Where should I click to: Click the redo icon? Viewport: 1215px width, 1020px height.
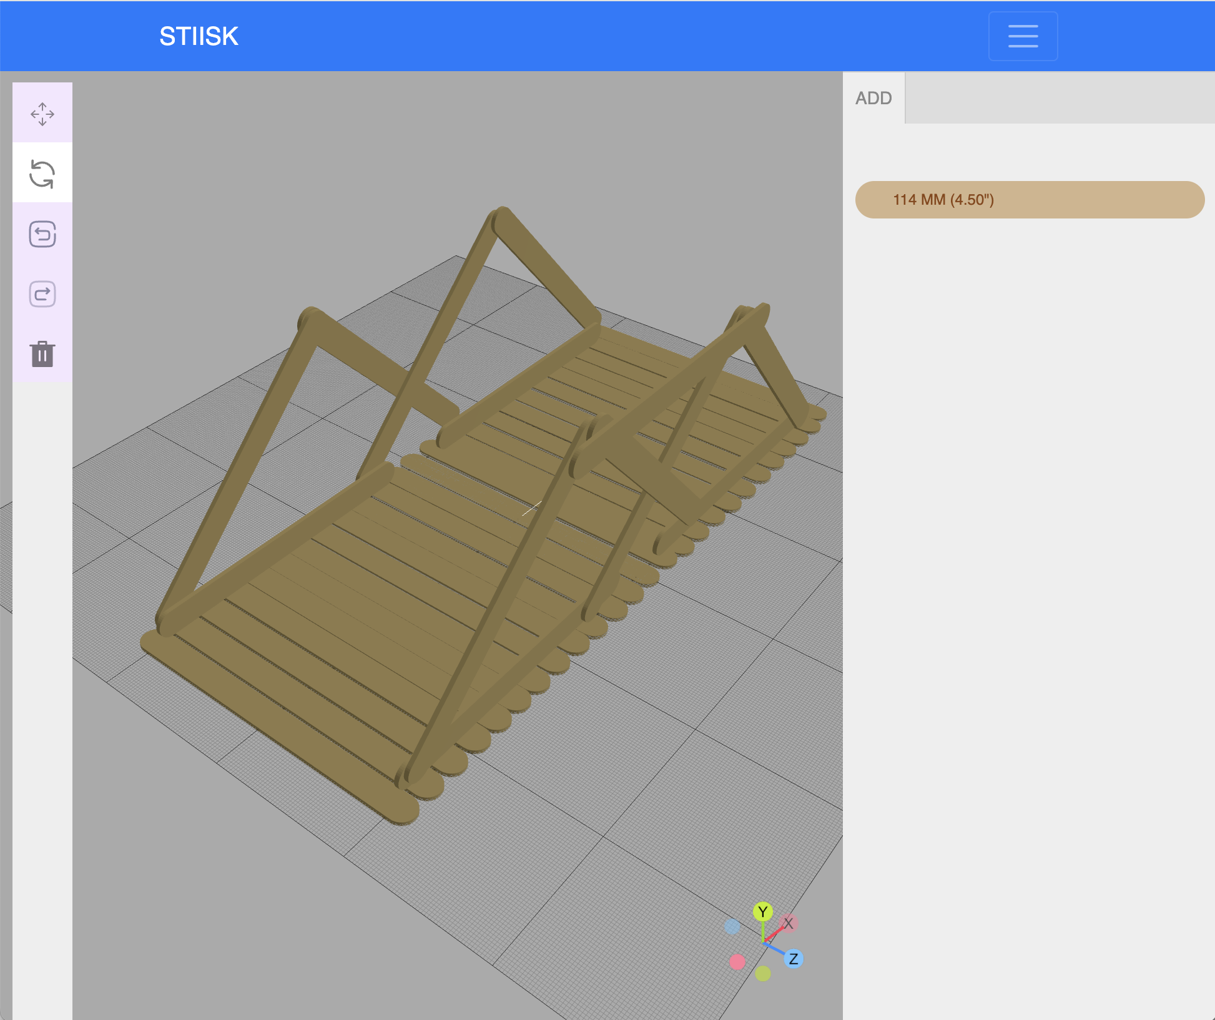[x=42, y=294]
